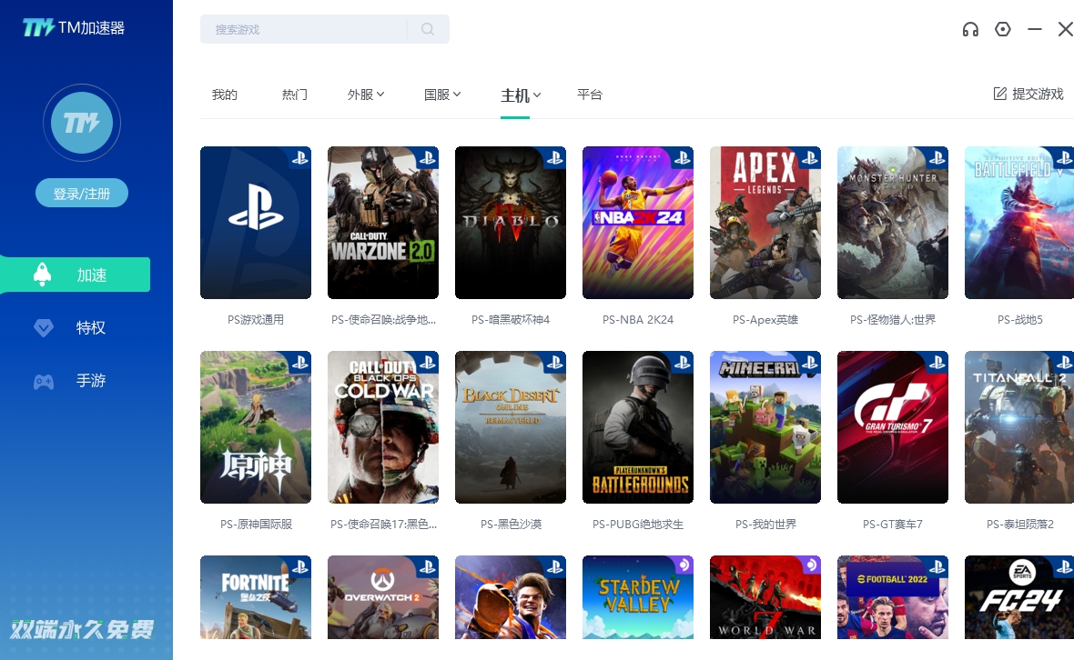The width and height of the screenshot is (1074, 660).
Task: Open the PS游戏通用 cover thumbnail
Action: click(256, 223)
